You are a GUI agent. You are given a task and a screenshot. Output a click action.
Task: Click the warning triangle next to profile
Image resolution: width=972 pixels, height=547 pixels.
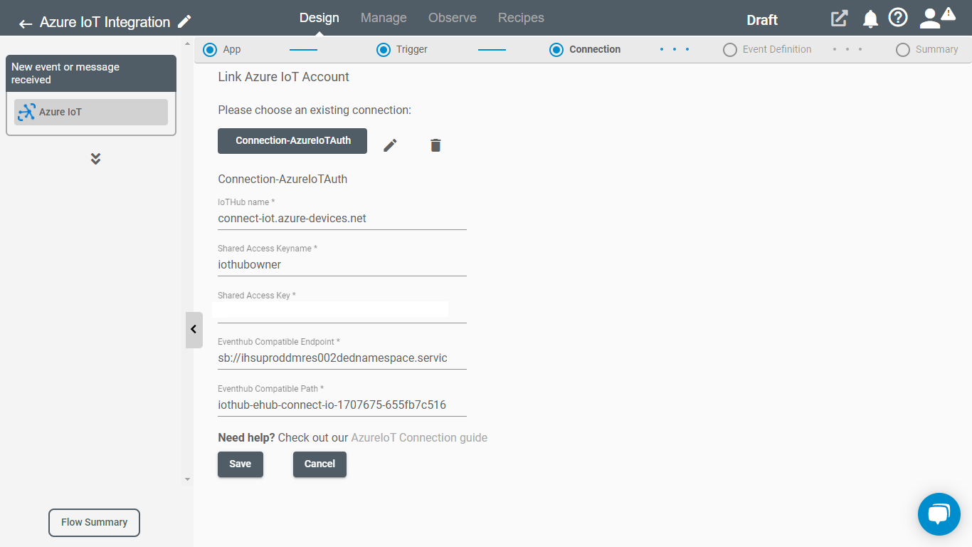(949, 14)
